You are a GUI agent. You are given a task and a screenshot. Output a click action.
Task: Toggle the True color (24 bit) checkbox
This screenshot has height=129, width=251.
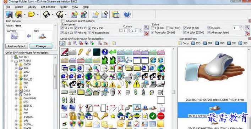[152, 32]
